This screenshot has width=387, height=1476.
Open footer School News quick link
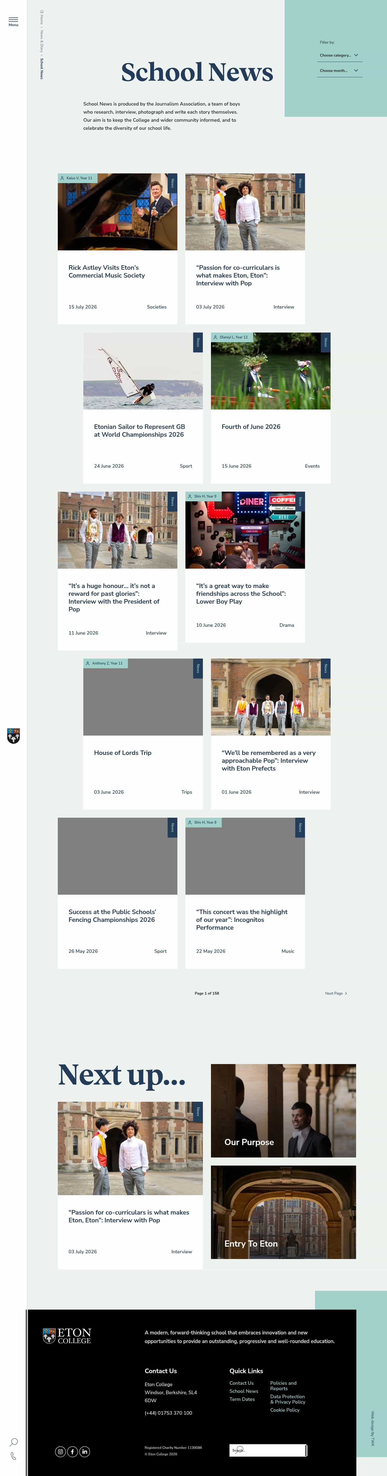[x=244, y=1391]
